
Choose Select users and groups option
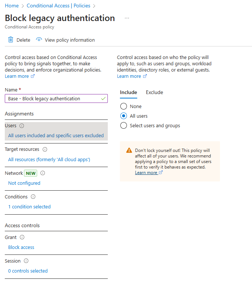pos(124,125)
